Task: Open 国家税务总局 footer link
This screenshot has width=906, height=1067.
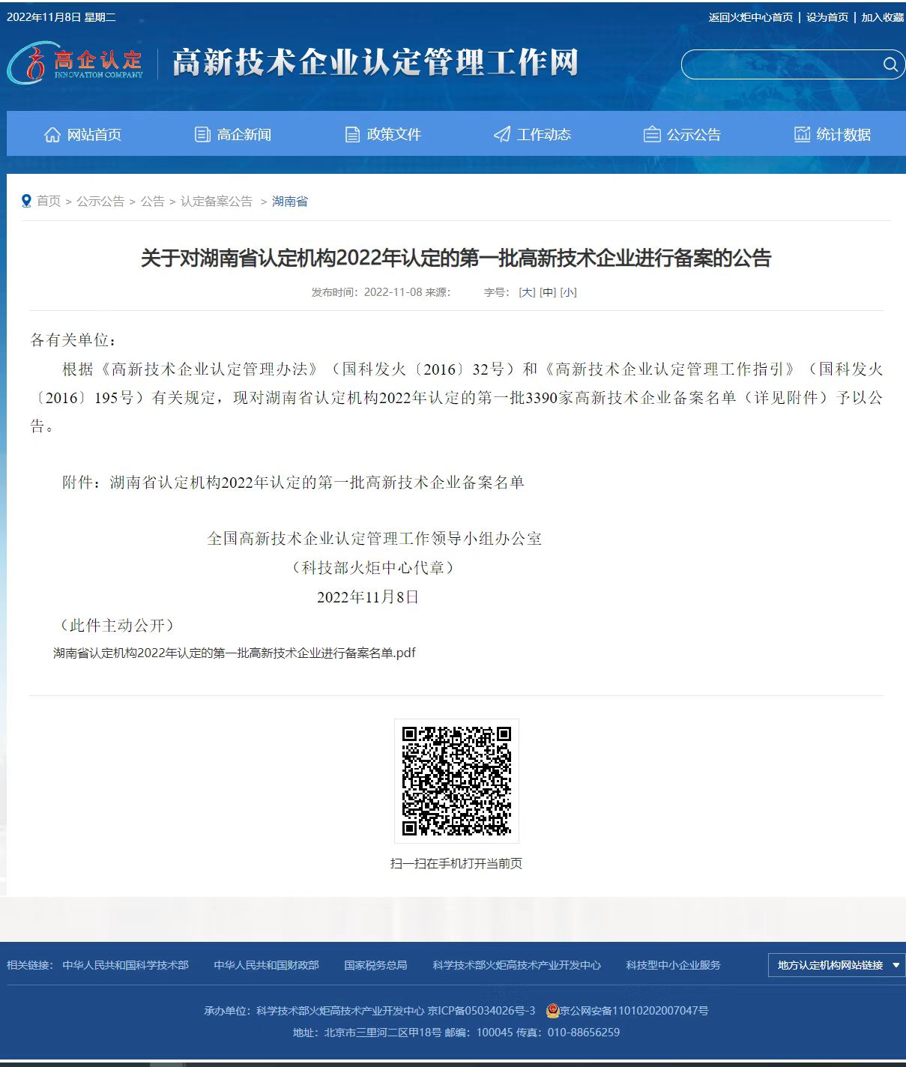Action: point(375,965)
